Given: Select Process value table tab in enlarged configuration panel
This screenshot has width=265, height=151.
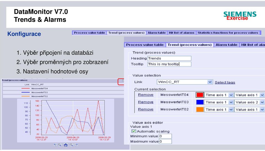Looking at the screenshot, I should pos(145,45).
